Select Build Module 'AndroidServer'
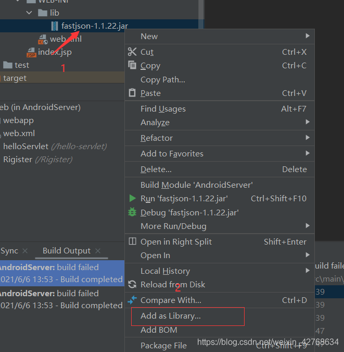 pyautogui.click(x=220, y=185)
